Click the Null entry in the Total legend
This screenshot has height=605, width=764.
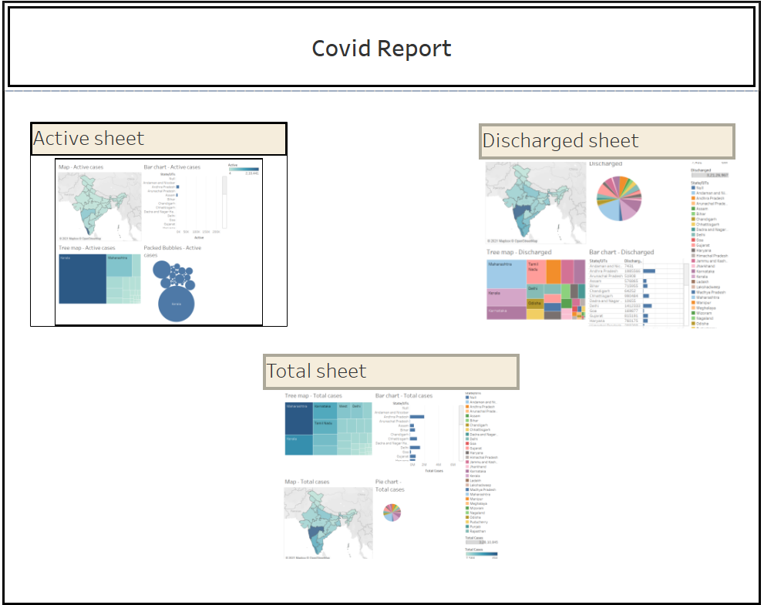pyautogui.click(x=467, y=395)
